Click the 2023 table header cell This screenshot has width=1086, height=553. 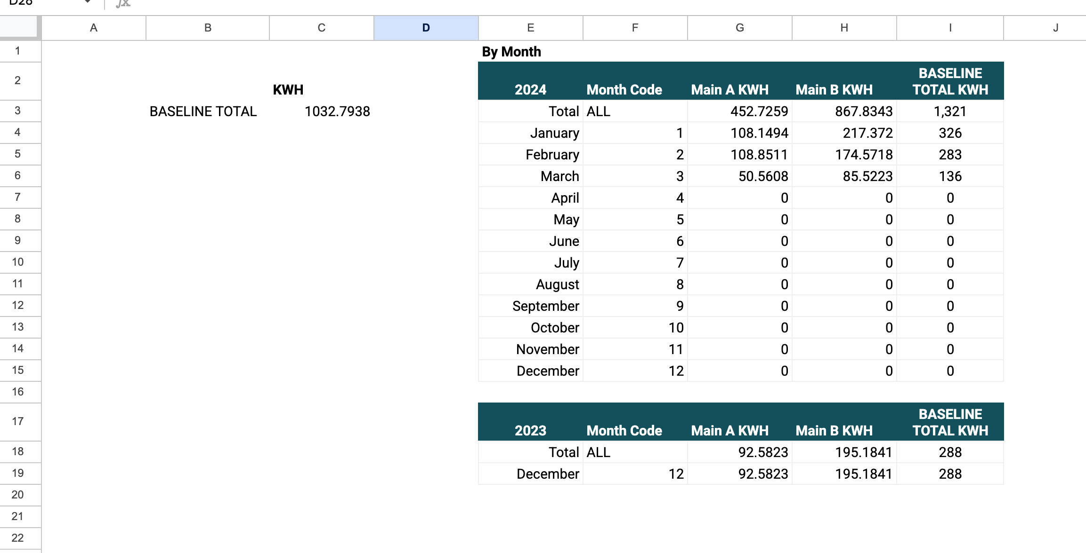tap(530, 430)
